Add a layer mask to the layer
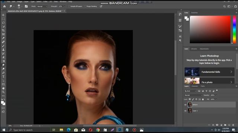 pyautogui.click(x=217, y=125)
